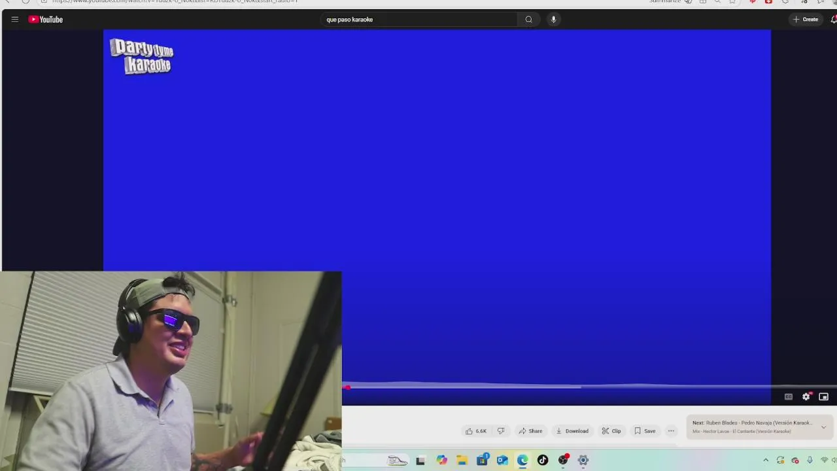Open YouTube notifications bell
837x471 pixels.
(834, 20)
